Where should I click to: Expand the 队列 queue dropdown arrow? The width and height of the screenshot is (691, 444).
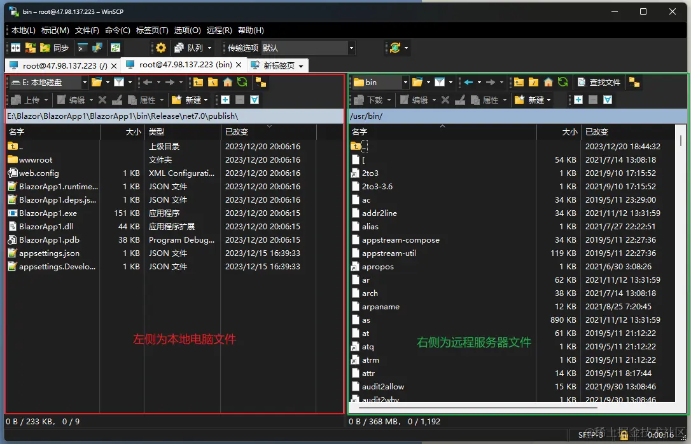pos(210,48)
